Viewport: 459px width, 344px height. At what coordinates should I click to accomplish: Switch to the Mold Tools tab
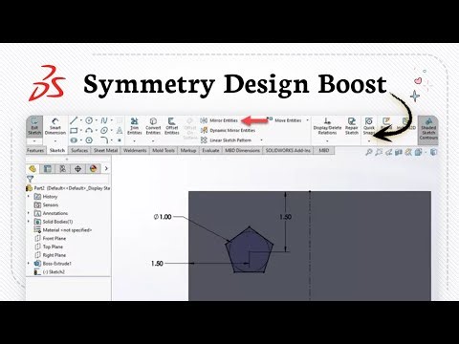click(164, 150)
